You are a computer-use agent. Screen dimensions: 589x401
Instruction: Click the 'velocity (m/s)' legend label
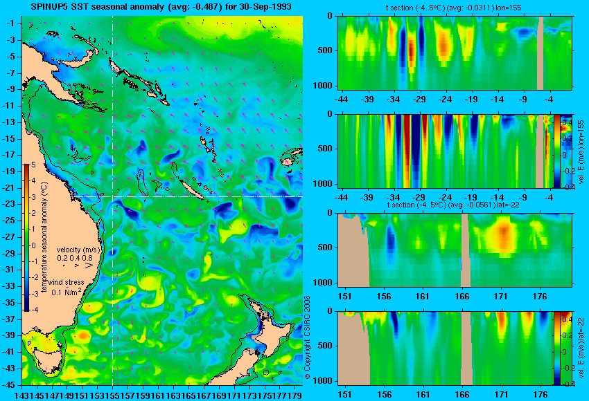[78, 250]
